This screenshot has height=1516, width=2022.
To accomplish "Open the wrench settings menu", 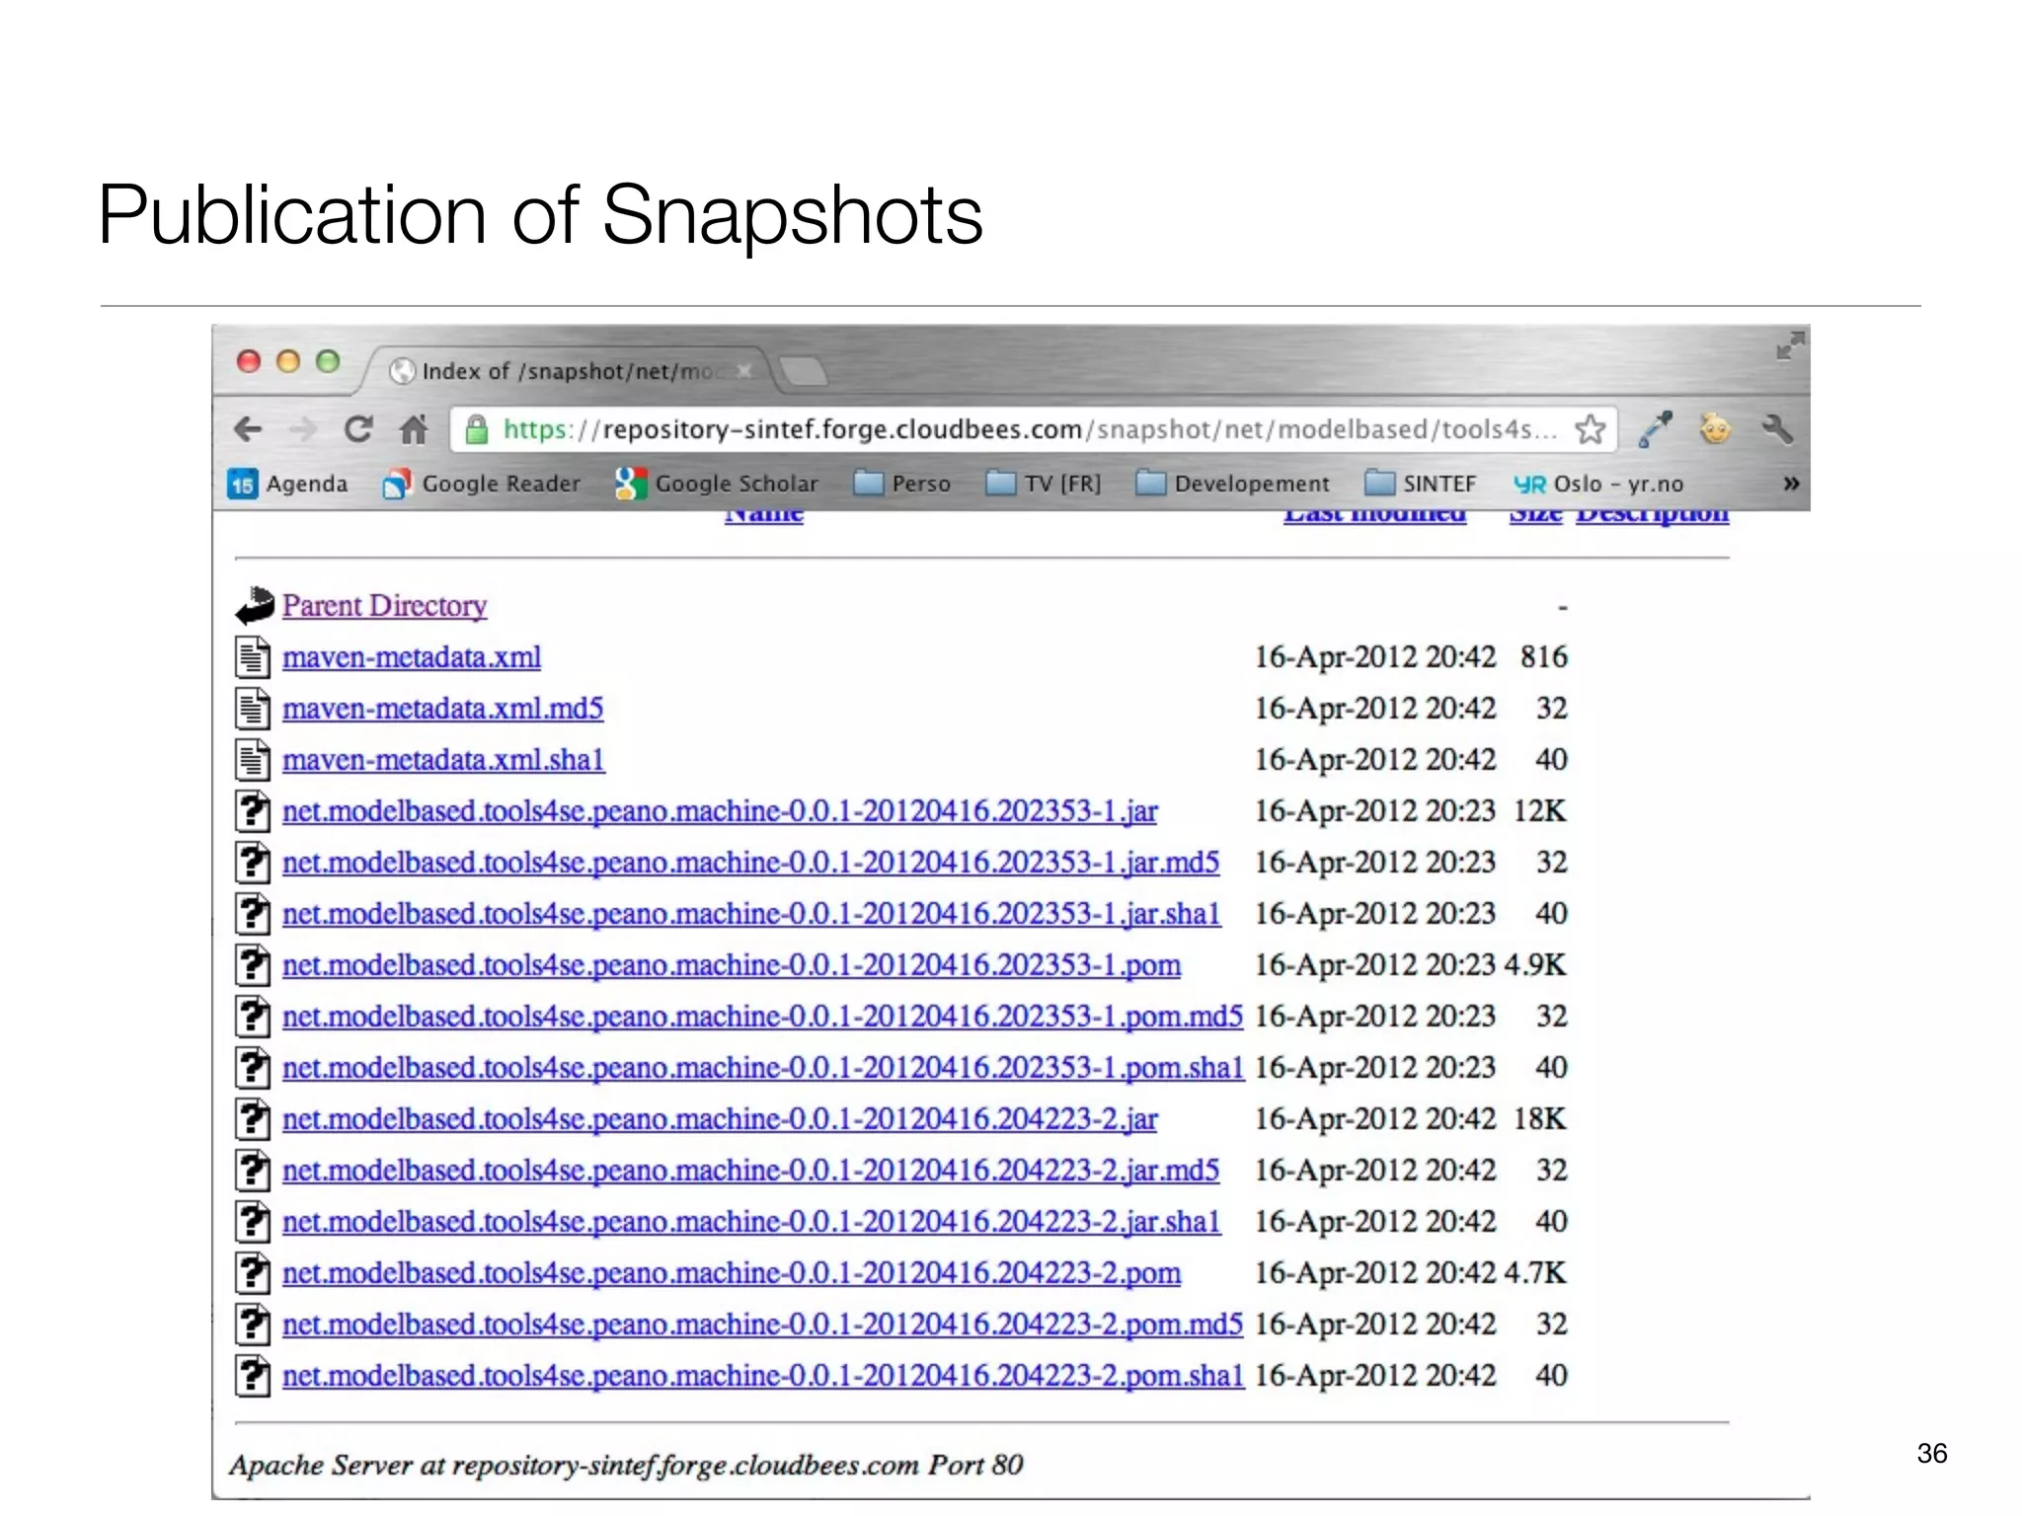I will 1777,429.
